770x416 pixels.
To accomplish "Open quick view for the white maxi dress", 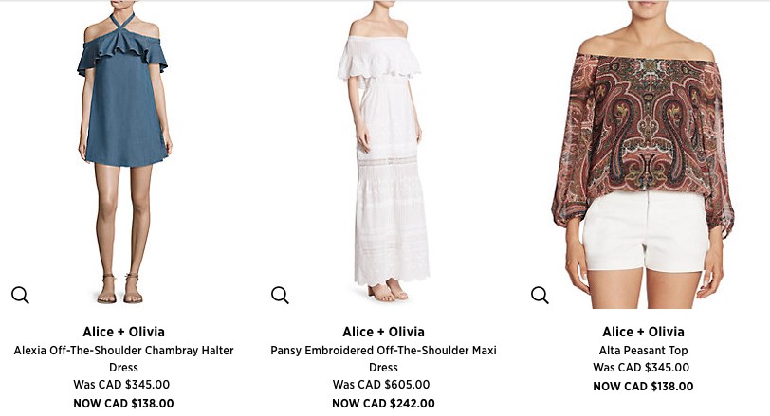I will click(280, 296).
